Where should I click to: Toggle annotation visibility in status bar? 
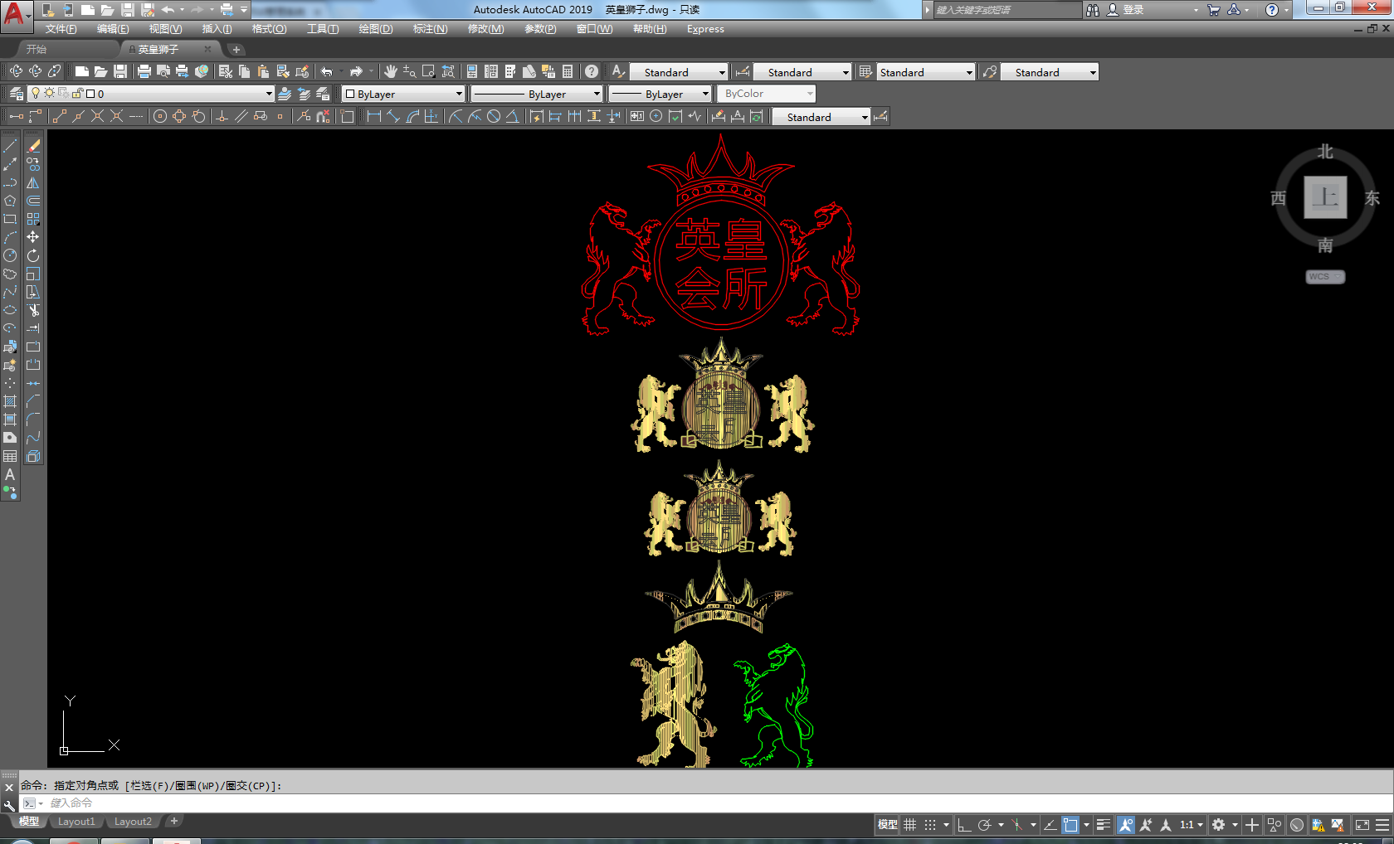pos(1126,825)
